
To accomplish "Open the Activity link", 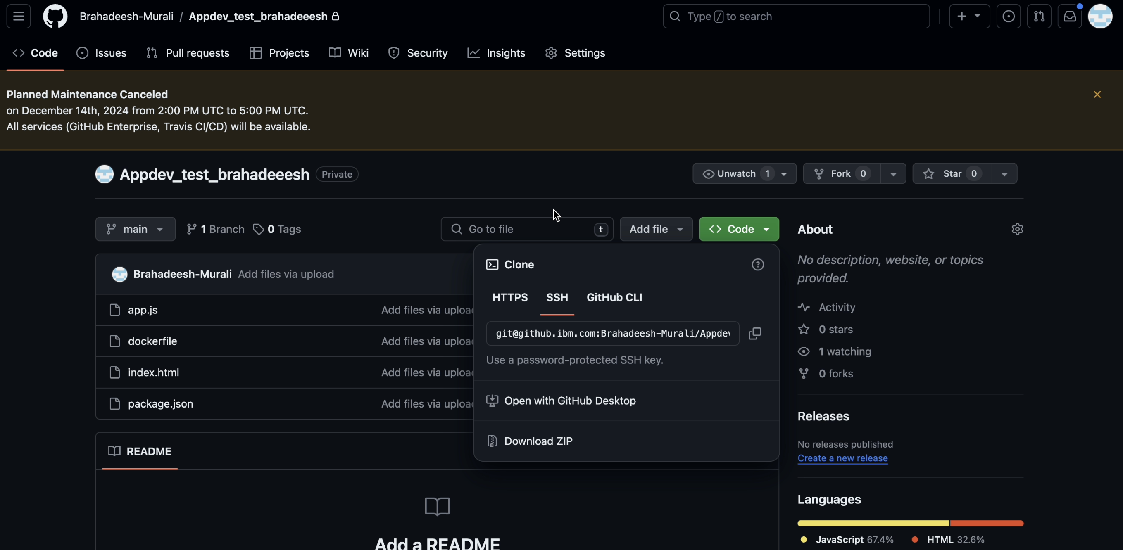I will pyautogui.click(x=827, y=307).
